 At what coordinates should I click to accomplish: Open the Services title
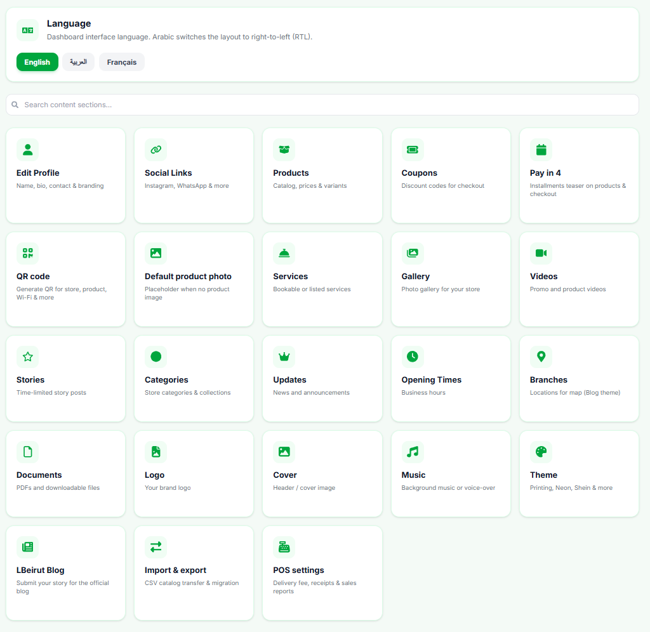pos(291,277)
